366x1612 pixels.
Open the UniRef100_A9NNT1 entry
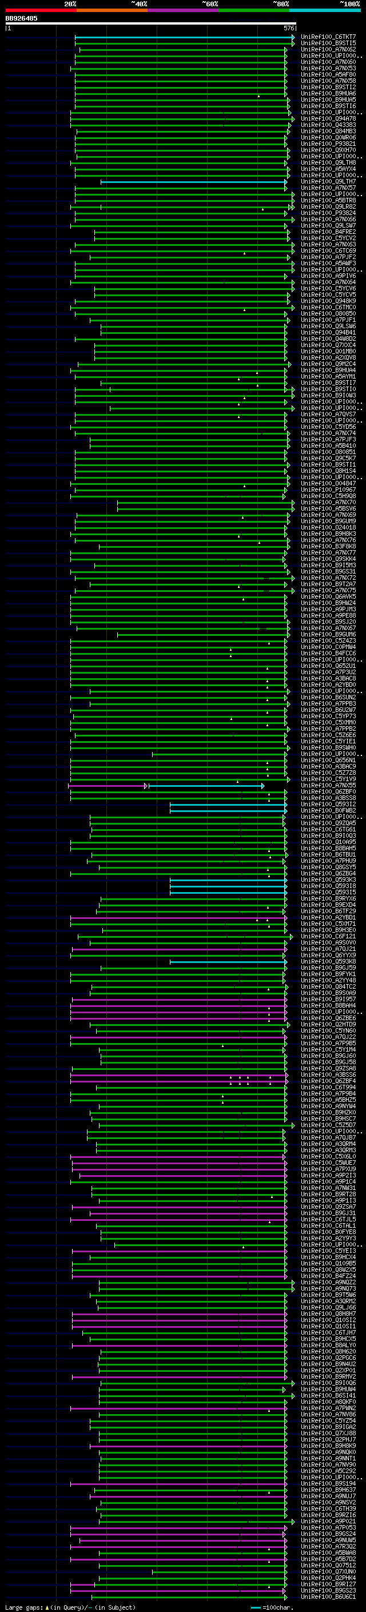tap(328, 1458)
